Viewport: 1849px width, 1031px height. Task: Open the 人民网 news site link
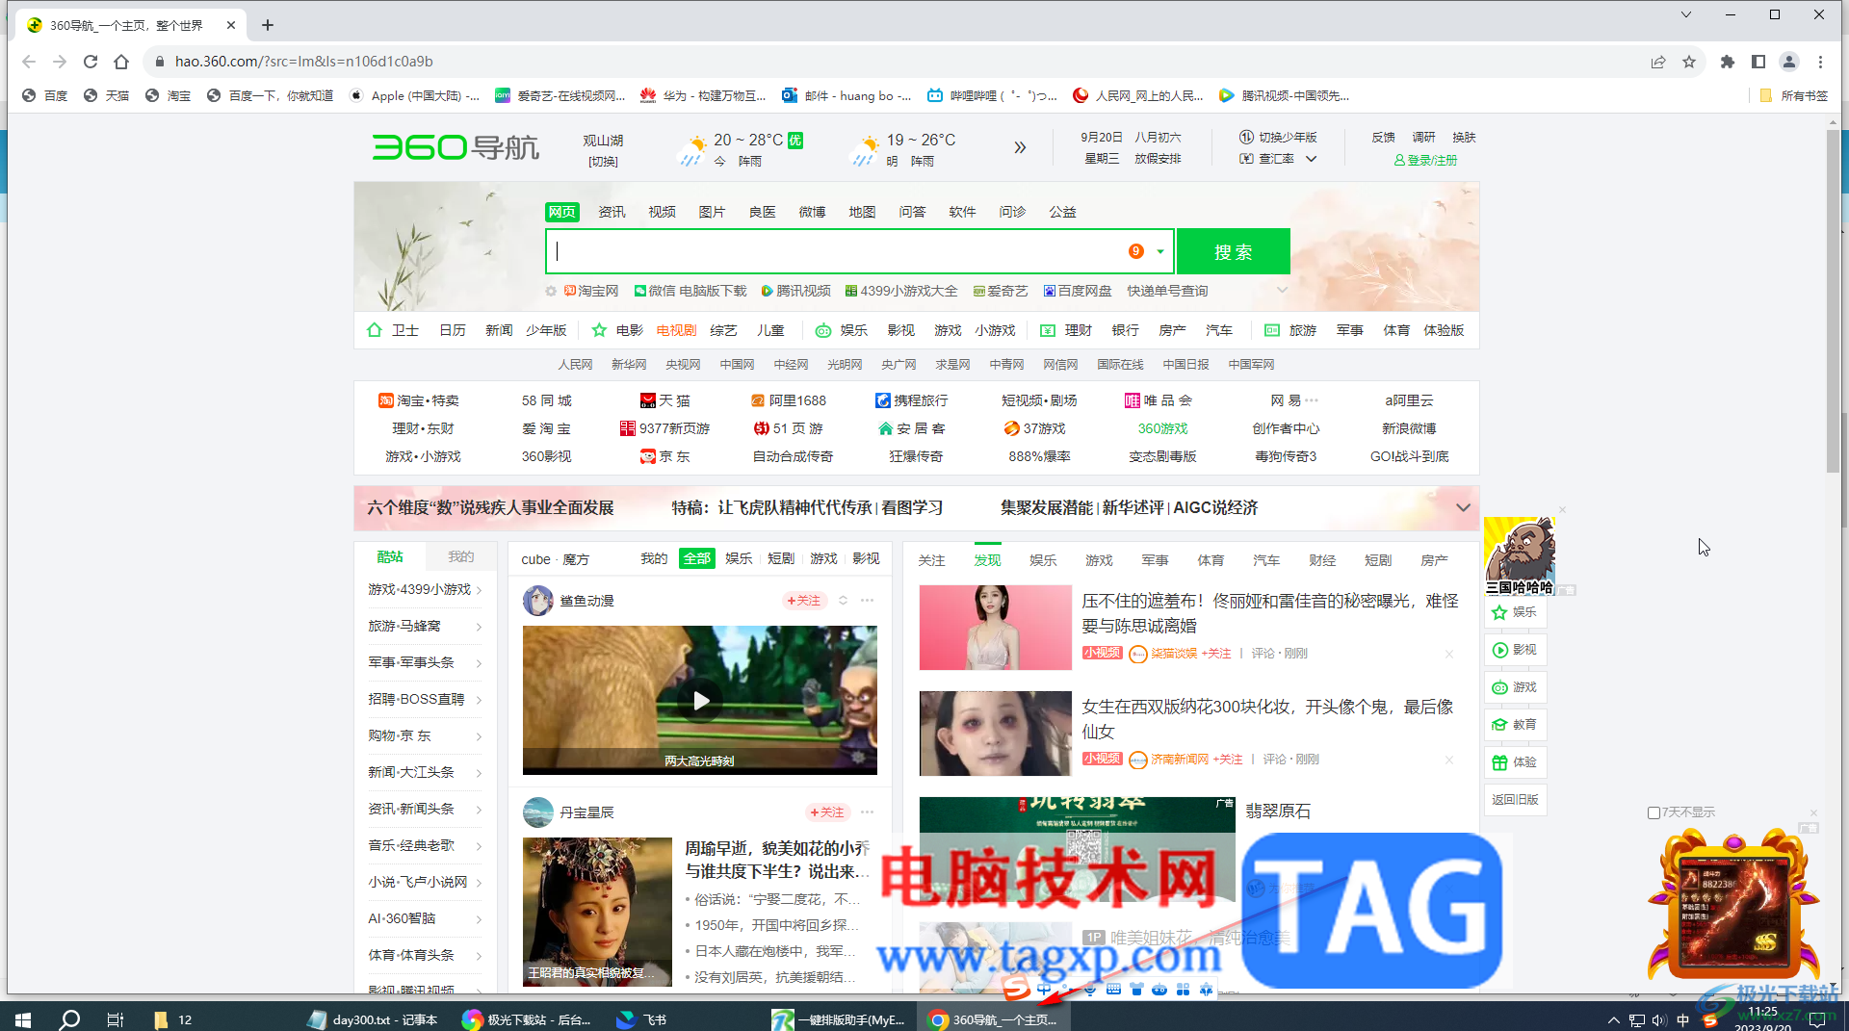575,364
